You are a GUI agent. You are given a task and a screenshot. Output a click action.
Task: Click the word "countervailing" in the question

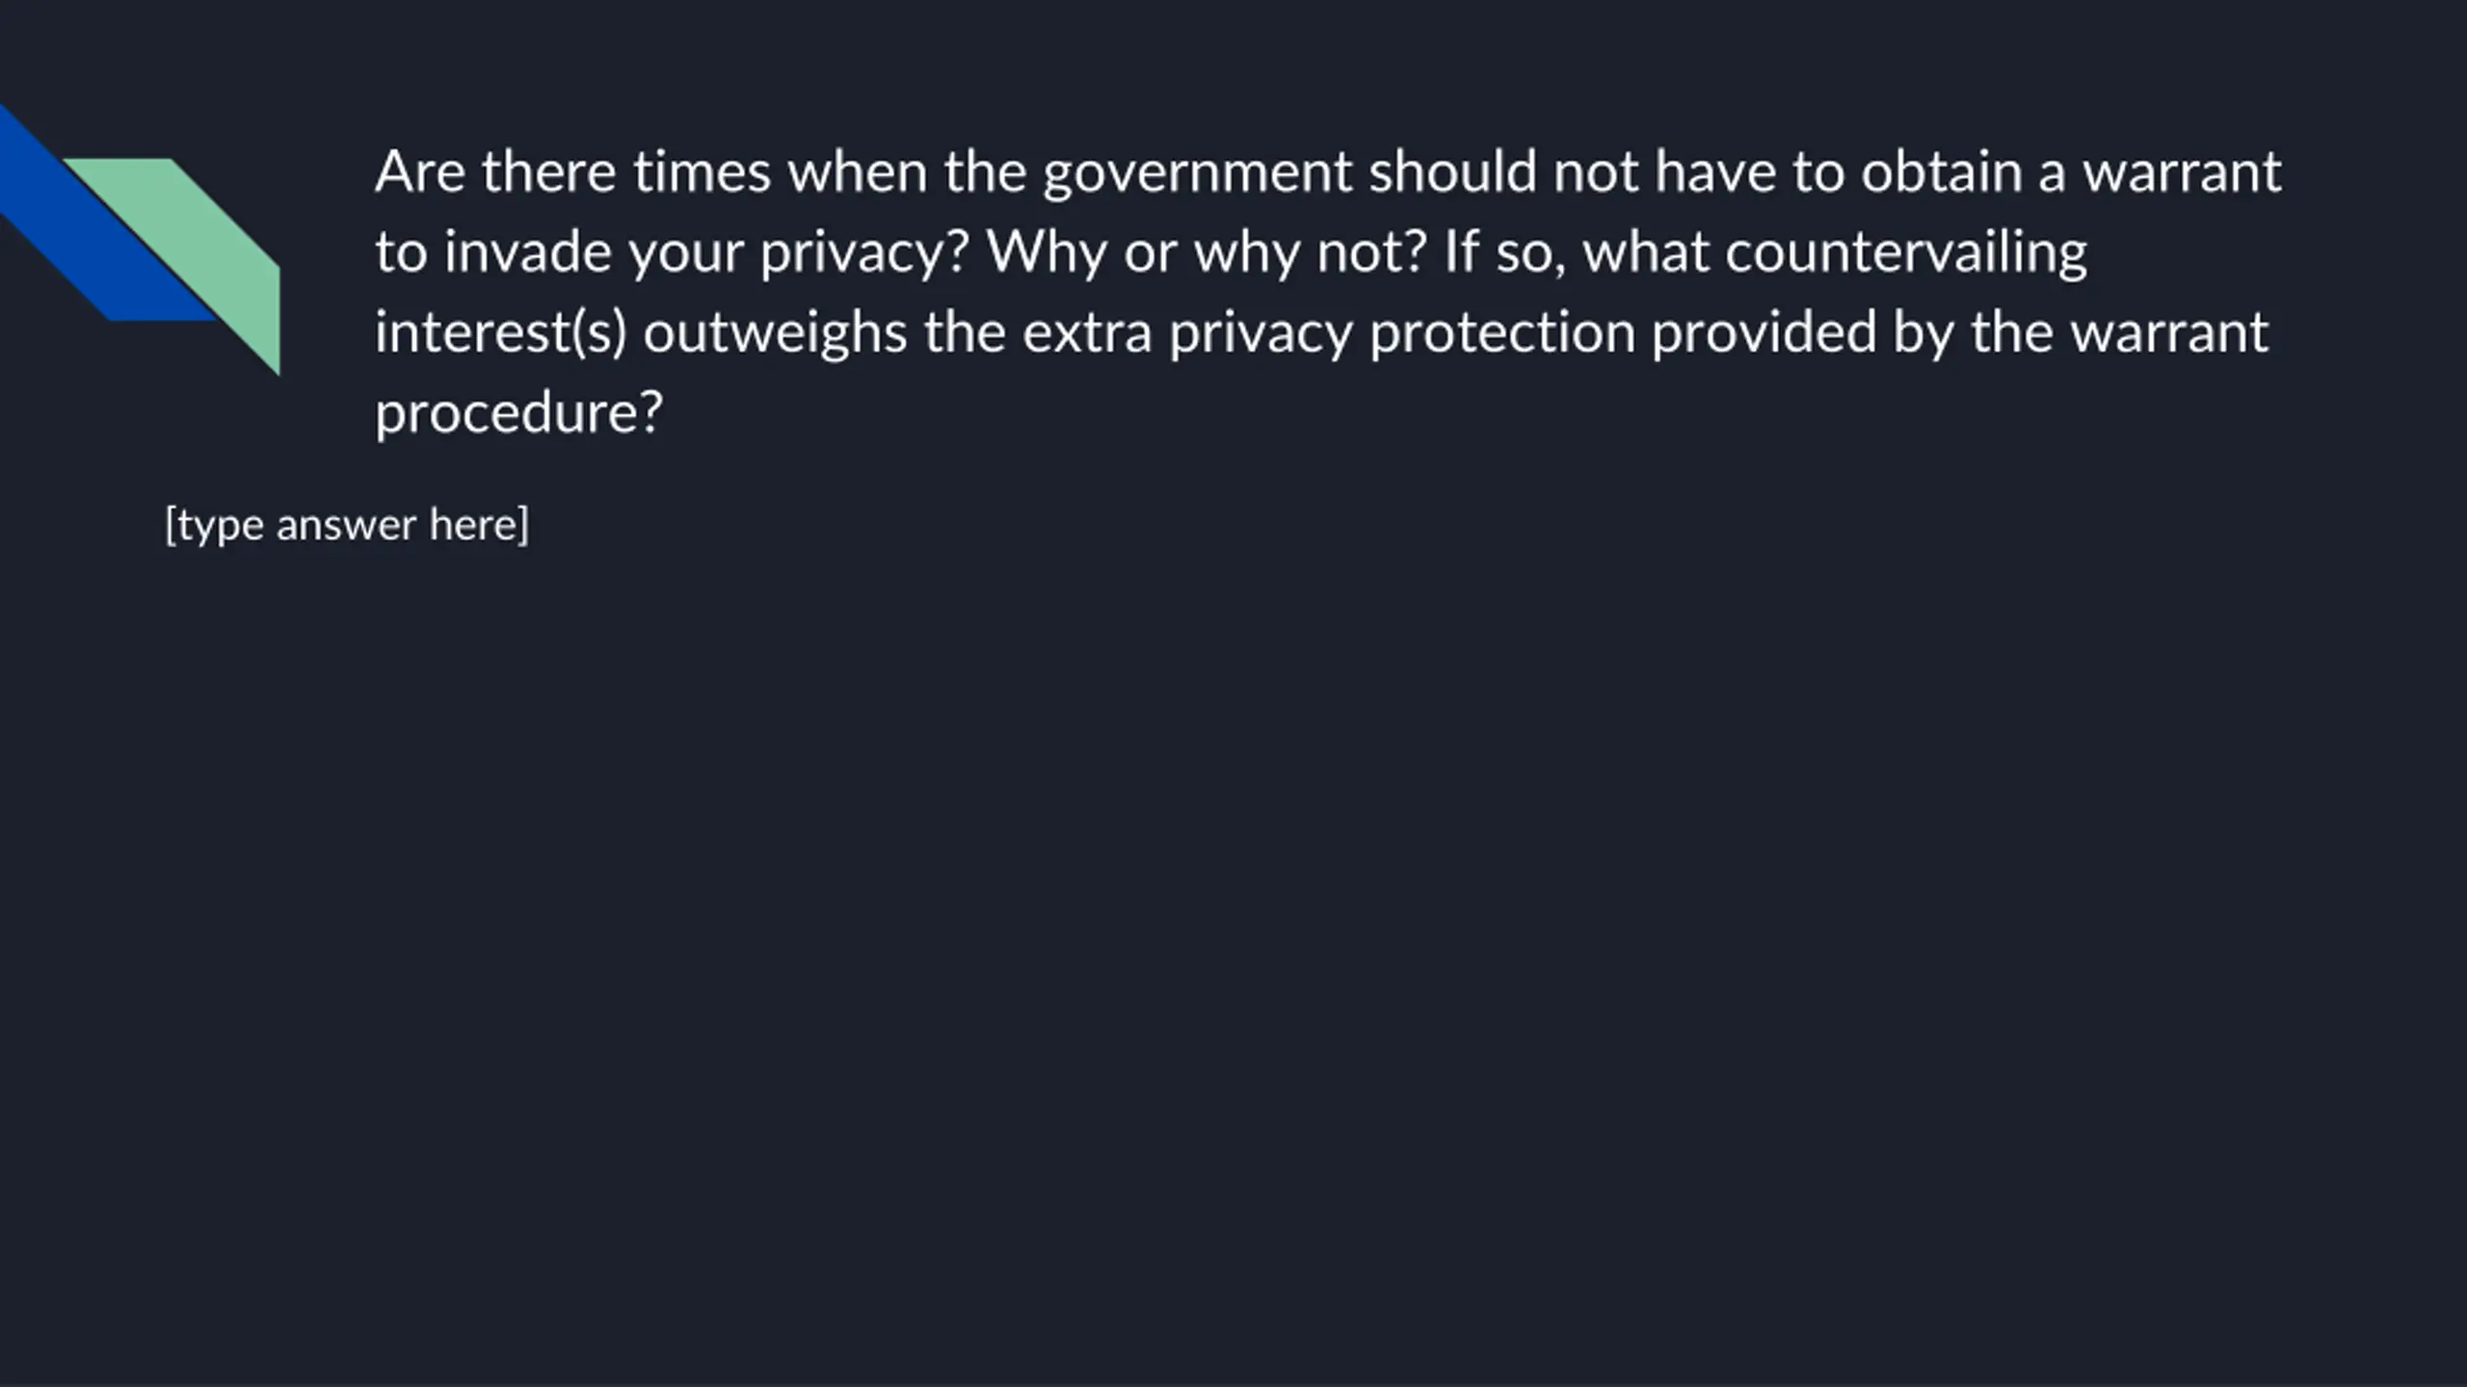(x=1906, y=253)
